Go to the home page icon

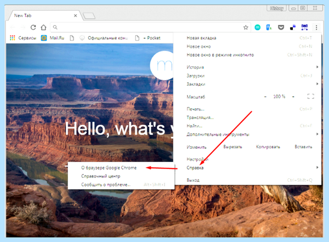[x=43, y=27]
